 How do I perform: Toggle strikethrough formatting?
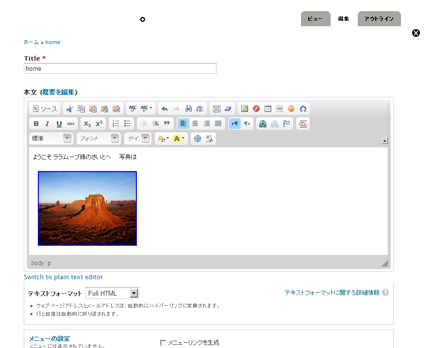(71, 124)
